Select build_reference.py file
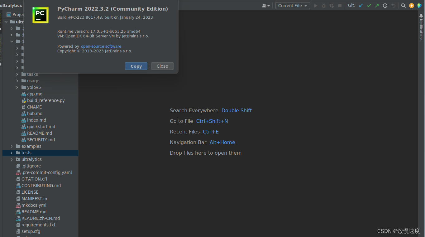Image resolution: width=425 pixels, height=237 pixels. tap(46, 100)
